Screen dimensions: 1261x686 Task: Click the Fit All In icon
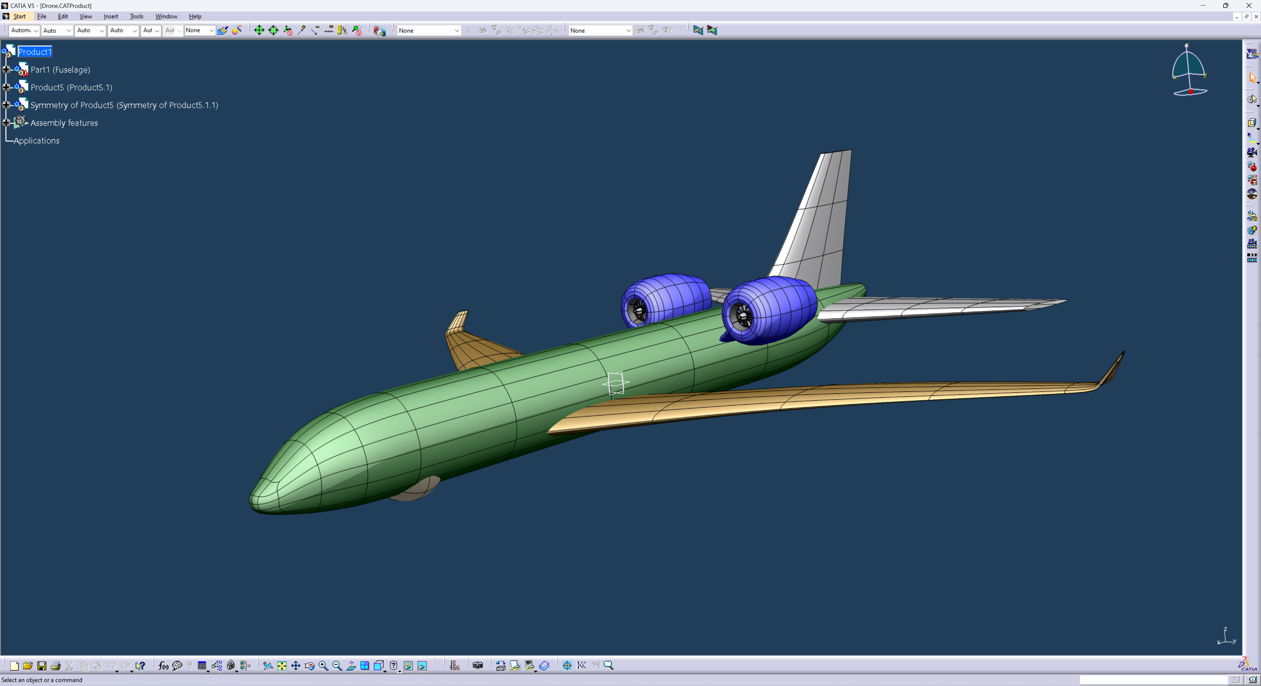tap(282, 665)
